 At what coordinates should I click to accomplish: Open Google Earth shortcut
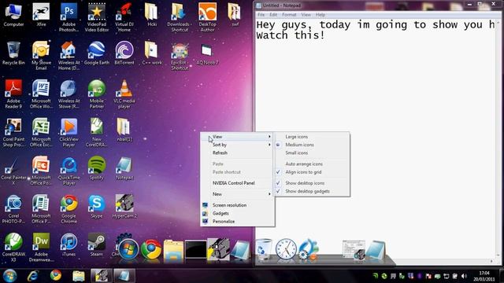pyautogui.click(x=97, y=53)
